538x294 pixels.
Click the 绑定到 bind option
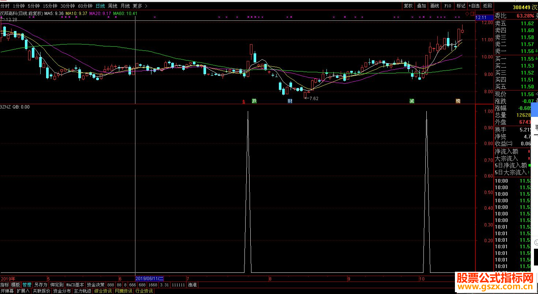click(57, 285)
